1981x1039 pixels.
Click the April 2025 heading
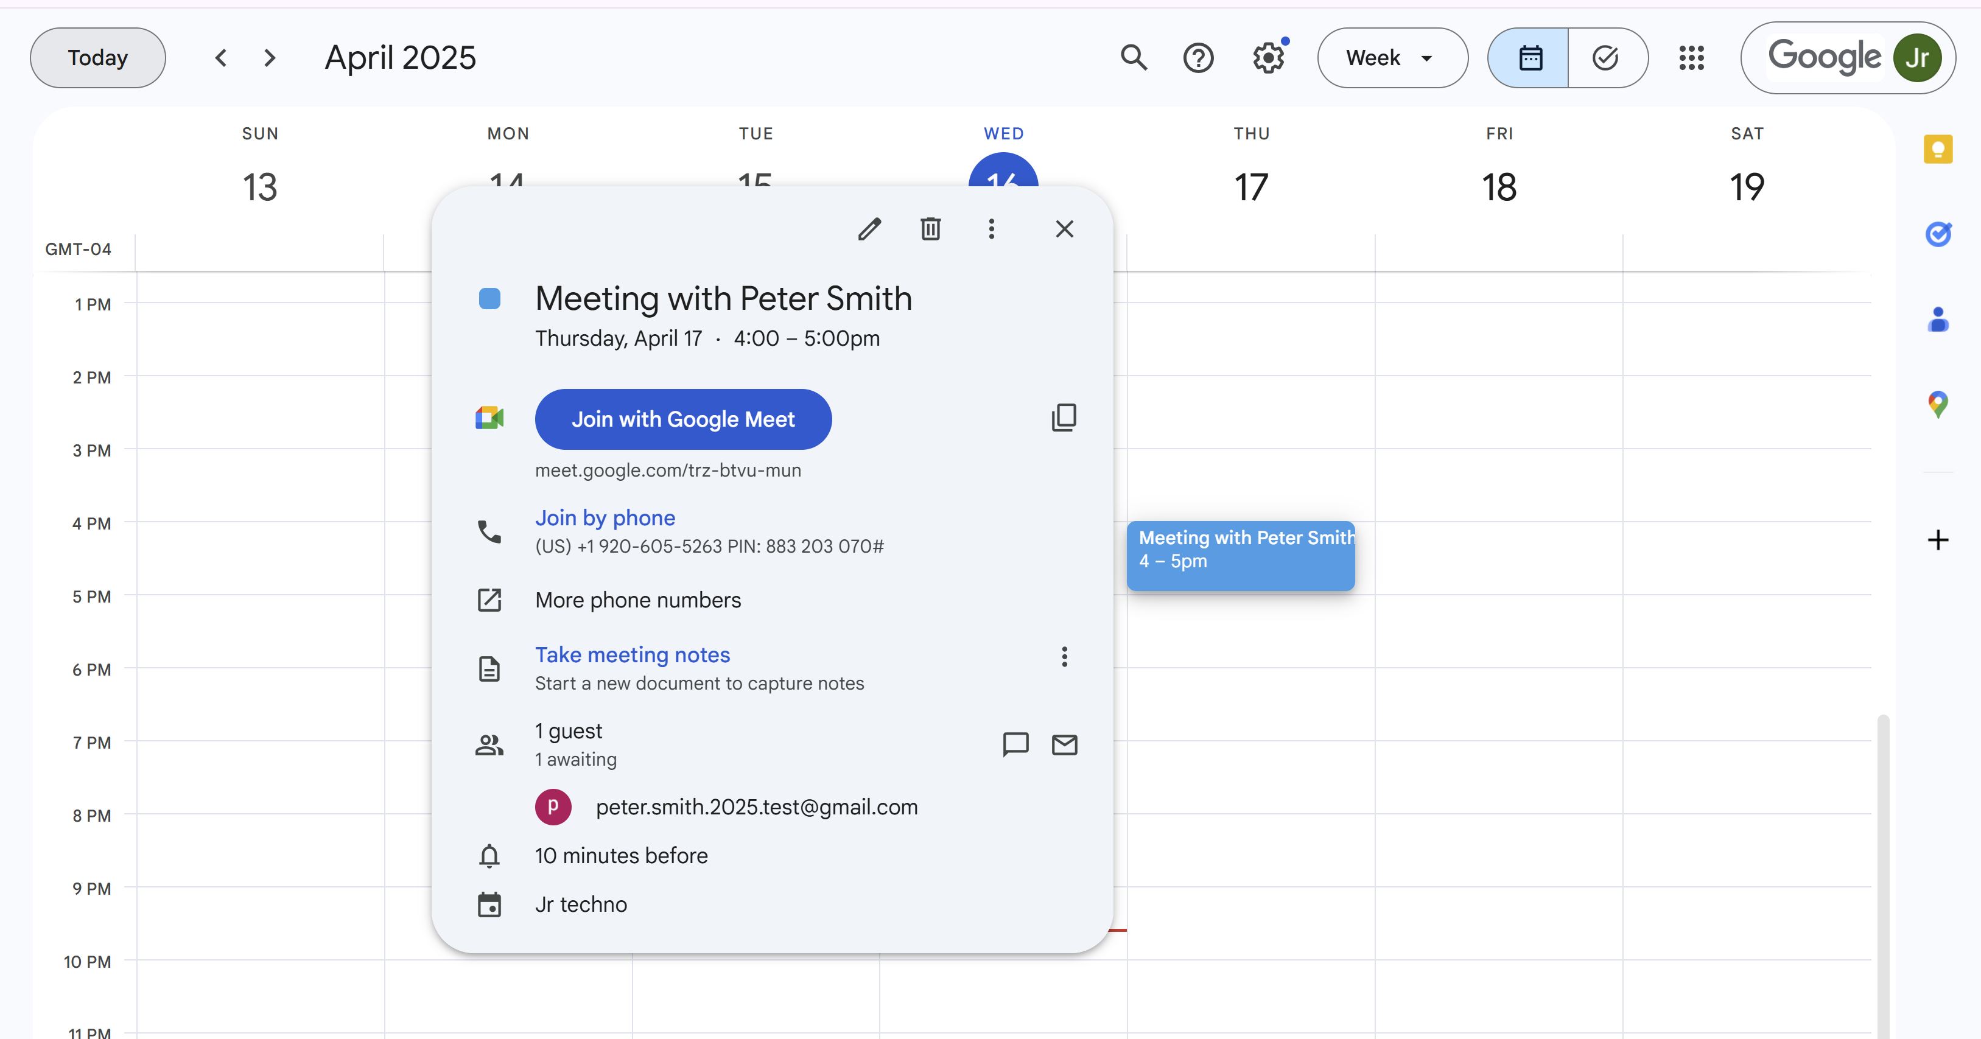[400, 58]
